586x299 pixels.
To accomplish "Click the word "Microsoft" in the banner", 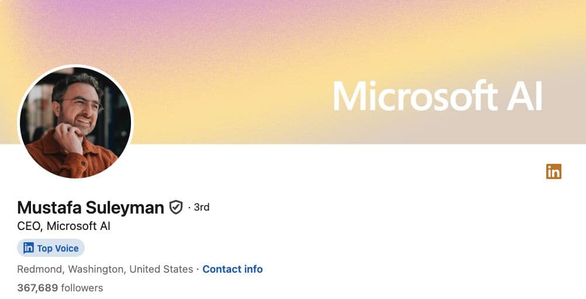I will (x=416, y=97).
